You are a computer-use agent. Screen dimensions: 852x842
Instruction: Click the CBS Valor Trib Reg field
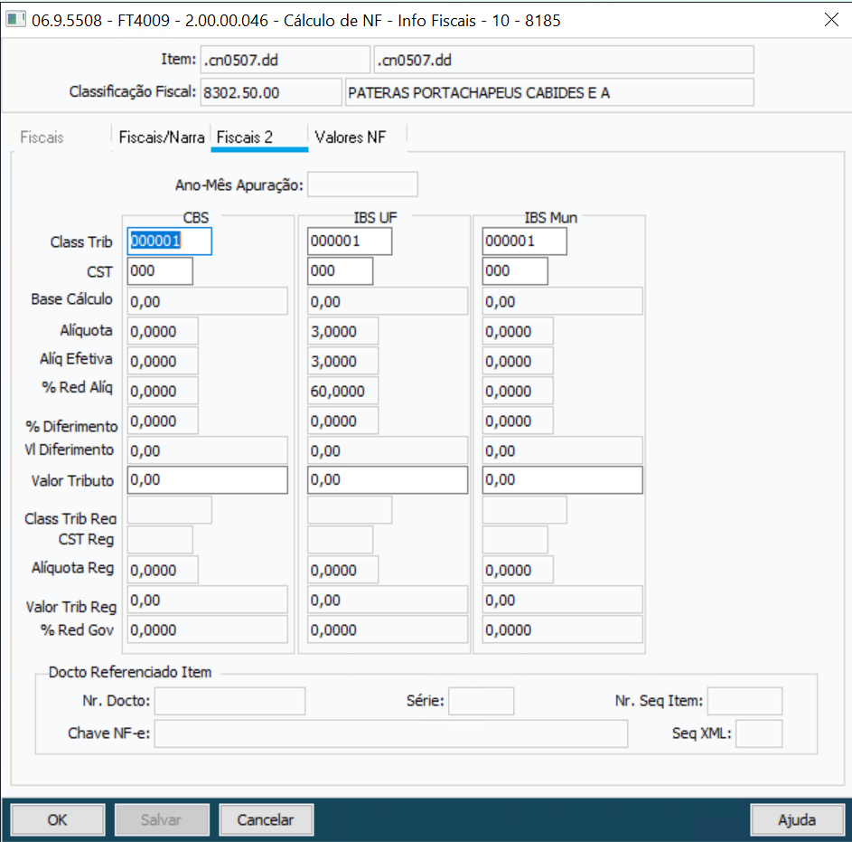click(x=208, y=600)
